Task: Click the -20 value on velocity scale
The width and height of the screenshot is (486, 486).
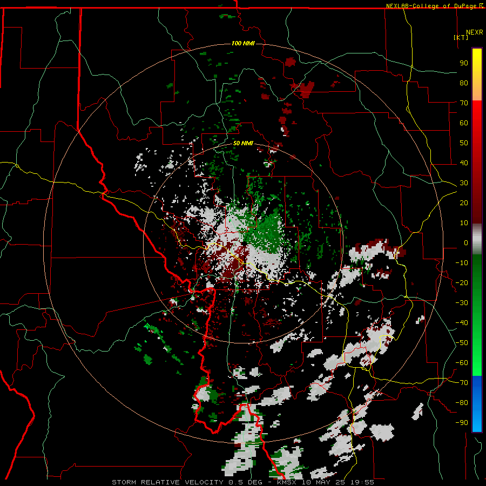Action: coord(462,283)
